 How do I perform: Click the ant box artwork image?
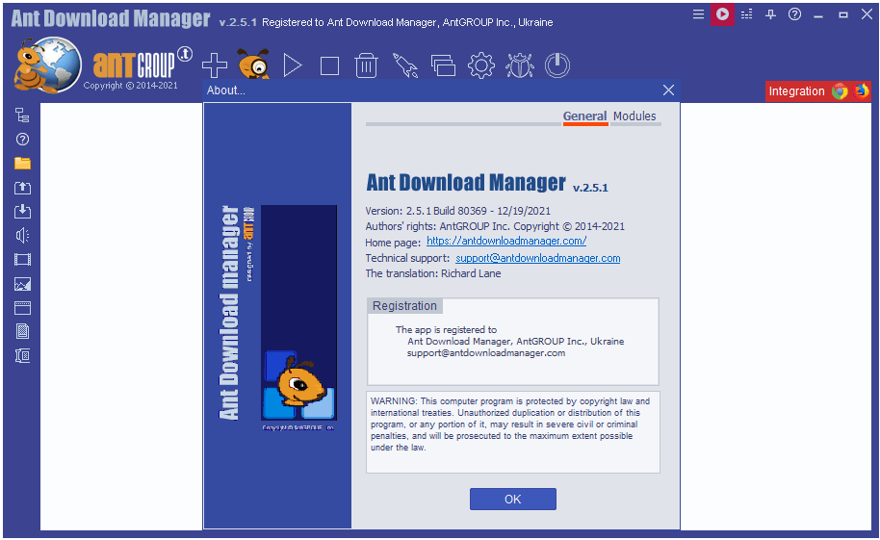[299, 312]
